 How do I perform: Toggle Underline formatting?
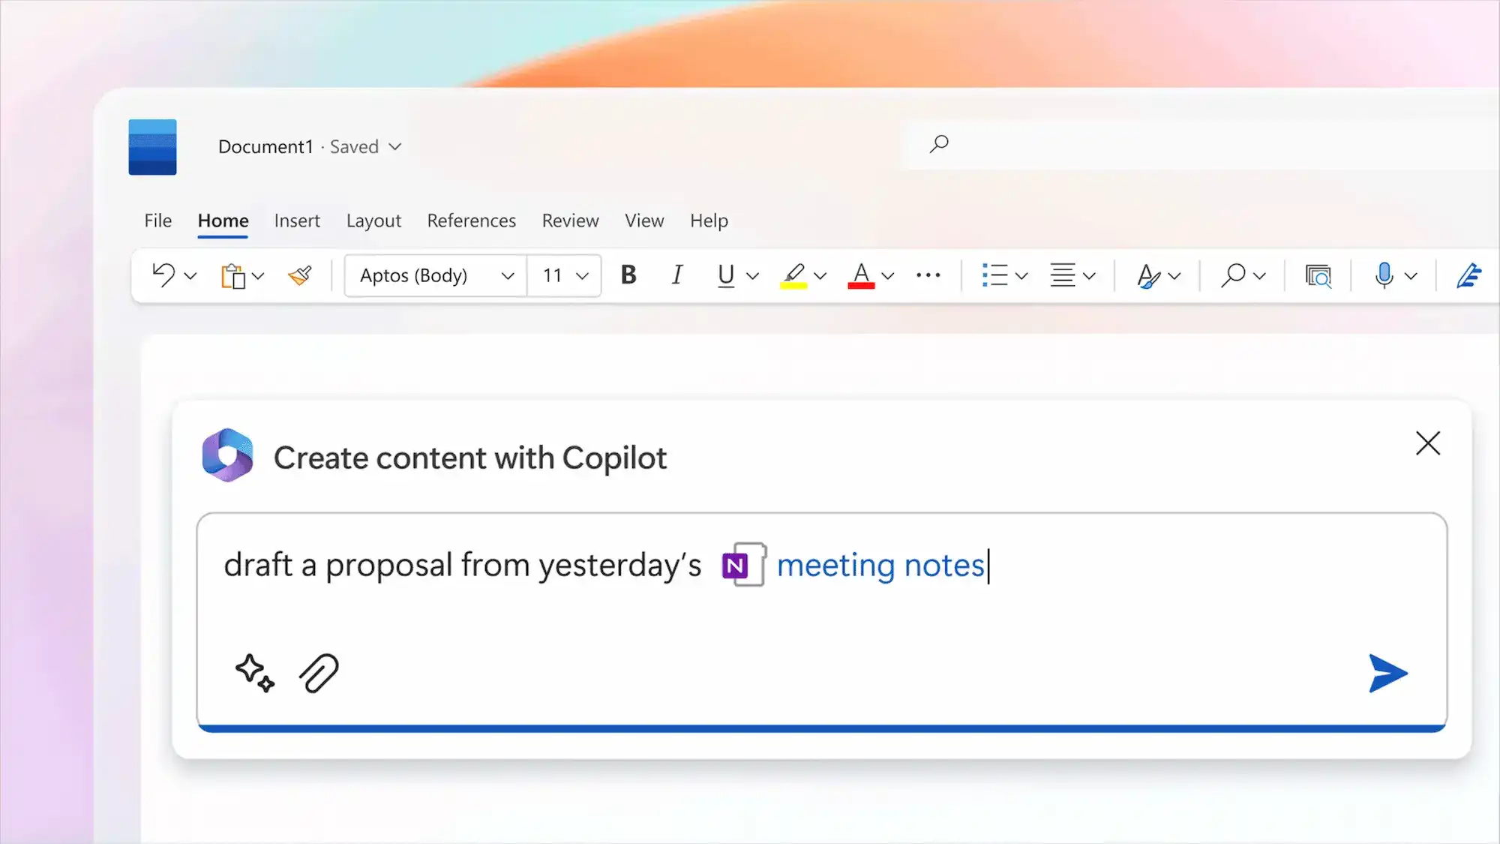click(x=725, y=276)
